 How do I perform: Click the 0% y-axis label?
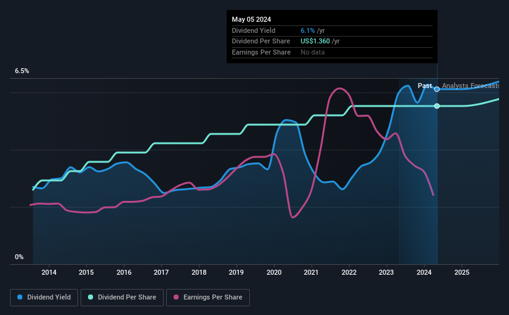point(19,257)
